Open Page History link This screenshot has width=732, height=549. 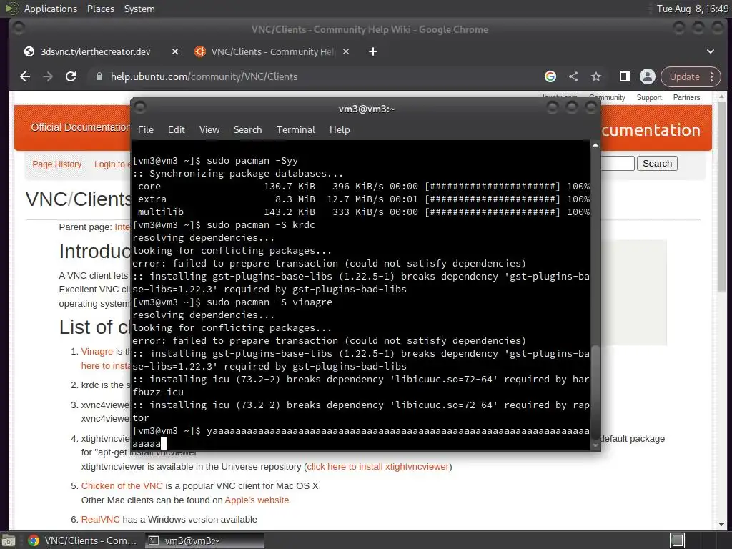click(x=56, y=164)
